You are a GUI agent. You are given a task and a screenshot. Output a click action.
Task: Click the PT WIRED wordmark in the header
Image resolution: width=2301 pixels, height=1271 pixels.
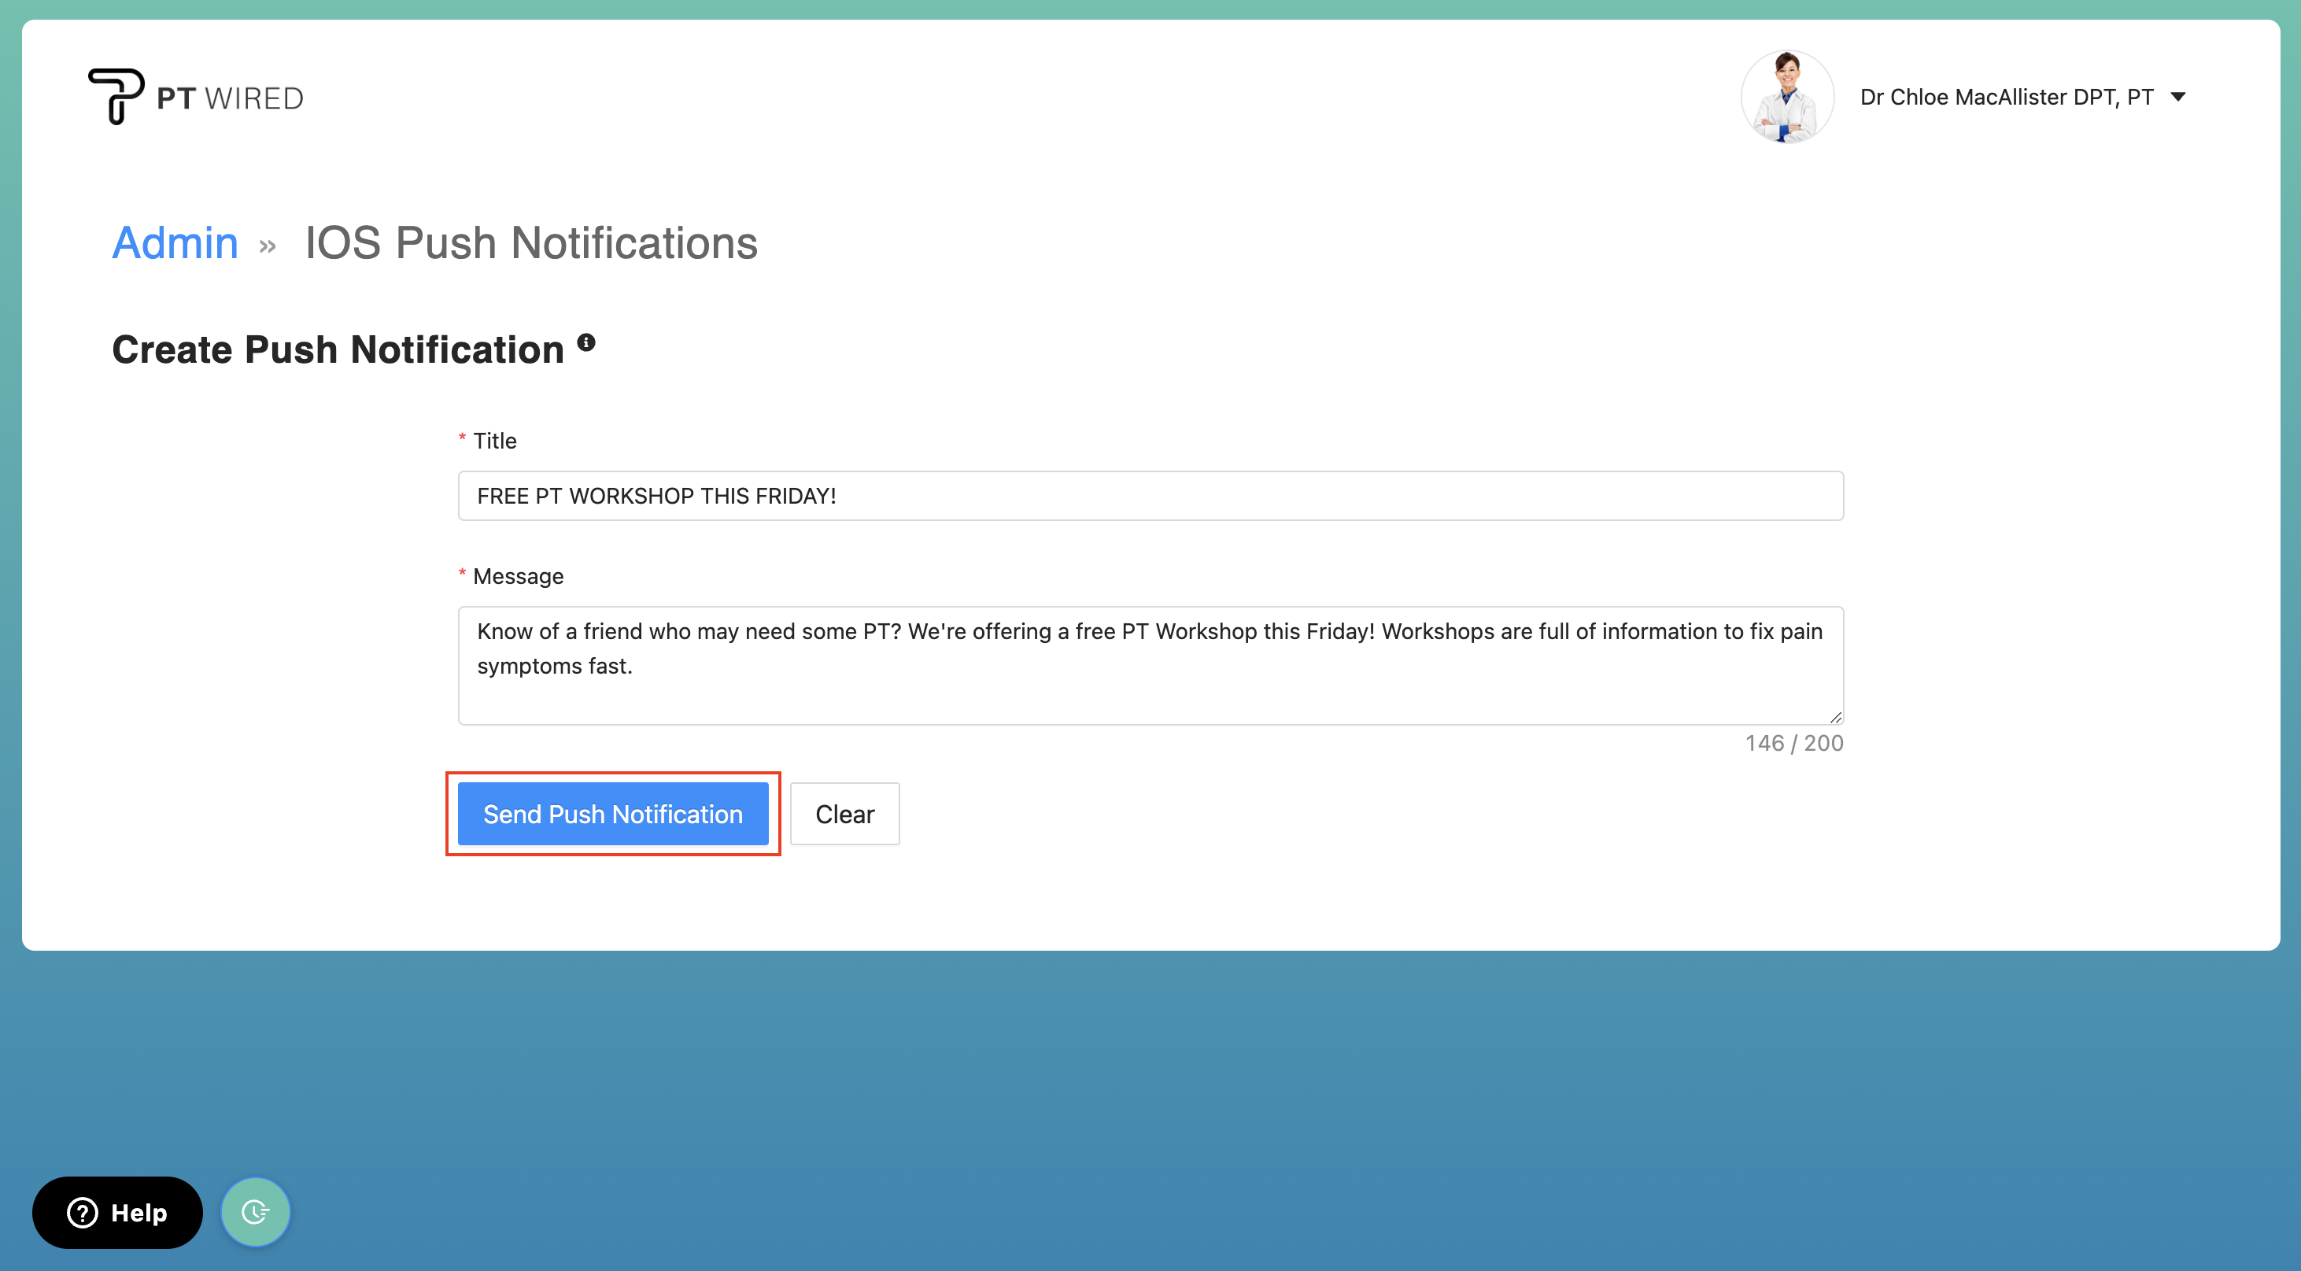coord(231,98)
